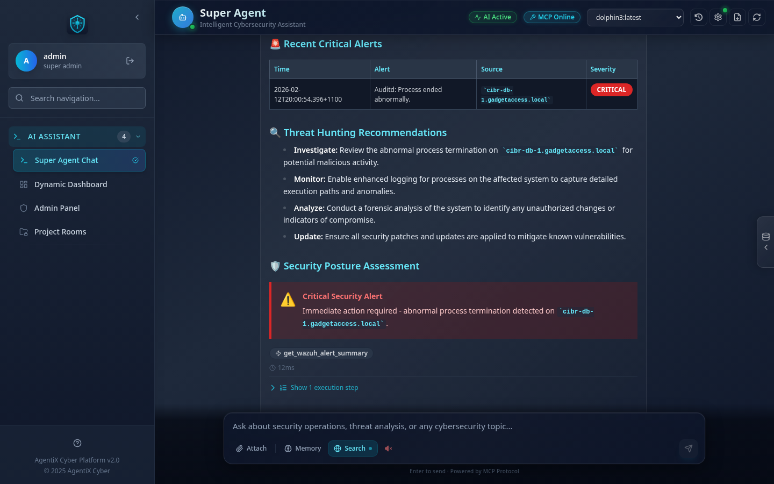Open the database panel on the right edge
774x484 pixels.
pos(765,236)
